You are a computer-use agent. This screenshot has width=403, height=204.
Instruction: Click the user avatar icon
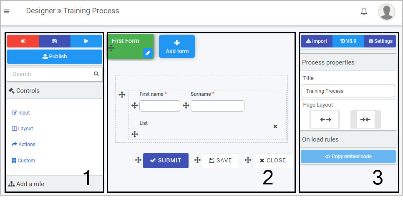click(387, 12)
